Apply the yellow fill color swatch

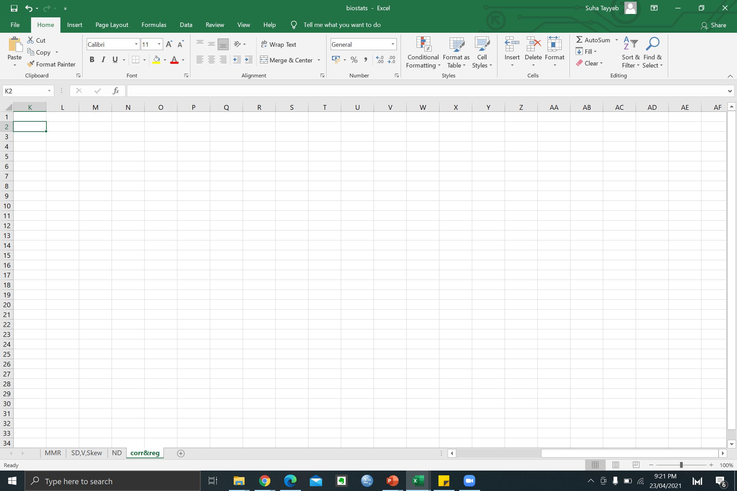tap(156, 60)
